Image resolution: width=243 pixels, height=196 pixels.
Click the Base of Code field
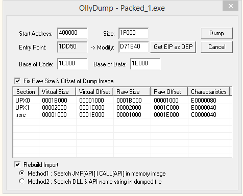(72, 64)
